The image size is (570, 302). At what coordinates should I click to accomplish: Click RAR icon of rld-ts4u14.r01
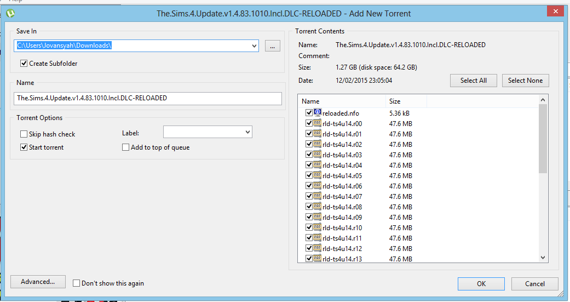coord(318,134)
